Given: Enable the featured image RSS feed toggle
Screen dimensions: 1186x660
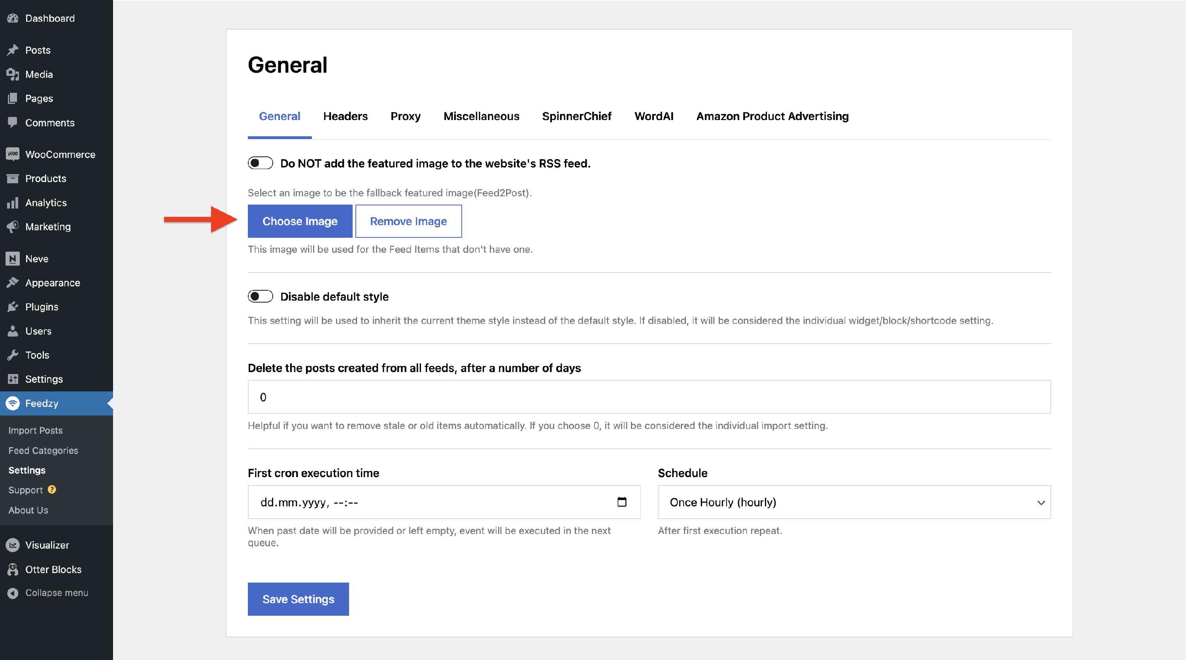Looking at the screenshot, I should pyautogui.click(x=260, y=162).
